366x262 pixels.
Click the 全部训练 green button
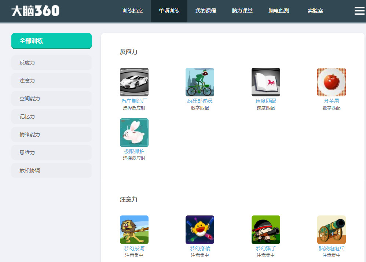click(51, 41)
